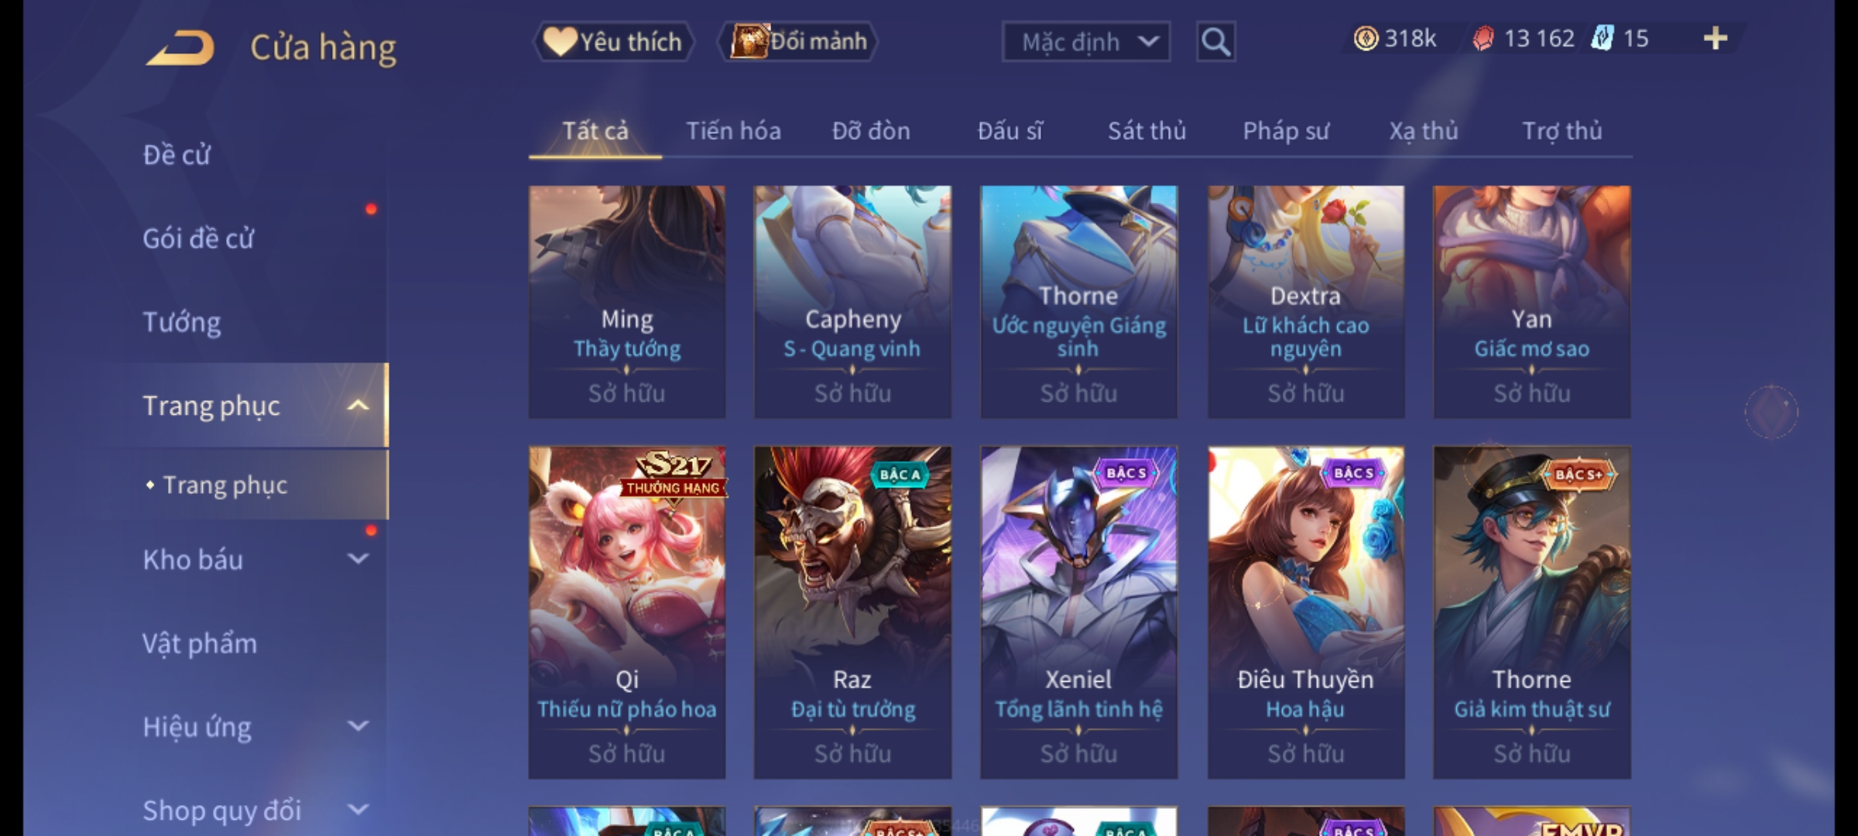Open Gói đề cử in sidebar
Viewport: 1858px width, 836px height.
[x=198, y=238]
